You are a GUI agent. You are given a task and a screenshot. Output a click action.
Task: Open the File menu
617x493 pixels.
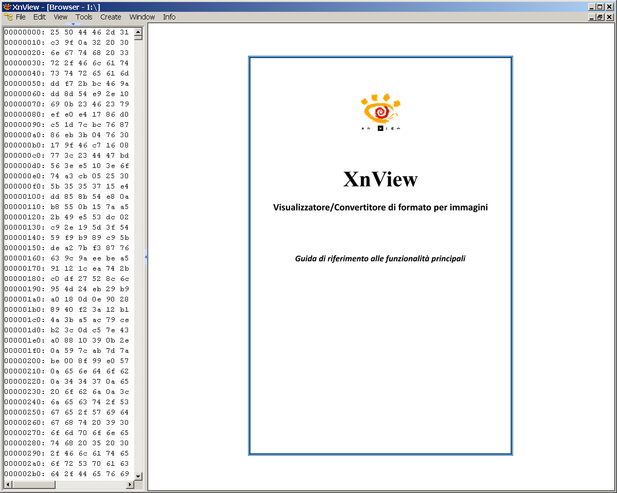21,17
